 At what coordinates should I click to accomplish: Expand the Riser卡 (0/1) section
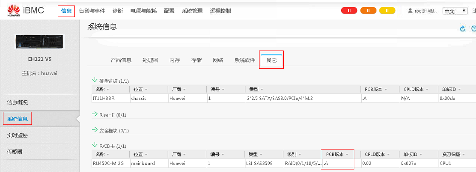pyautogui.click(x=95, y=115)
